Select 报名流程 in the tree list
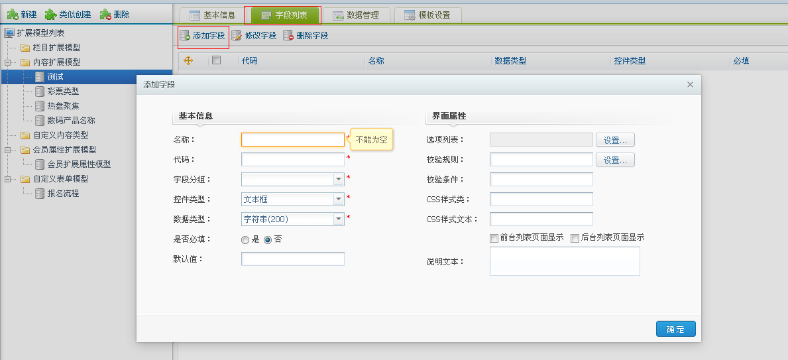Screen dimensions: 788x360 pos(63,194)
